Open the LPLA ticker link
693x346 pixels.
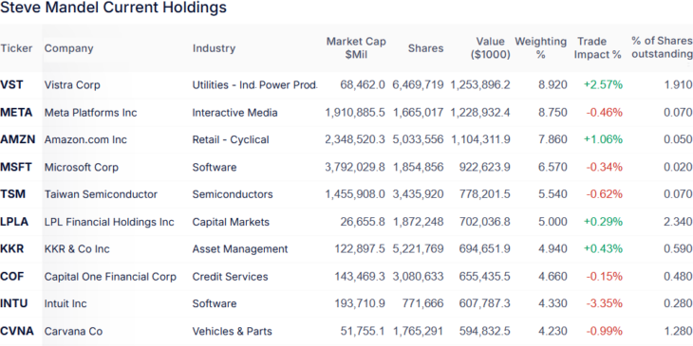tap(14, 222)
